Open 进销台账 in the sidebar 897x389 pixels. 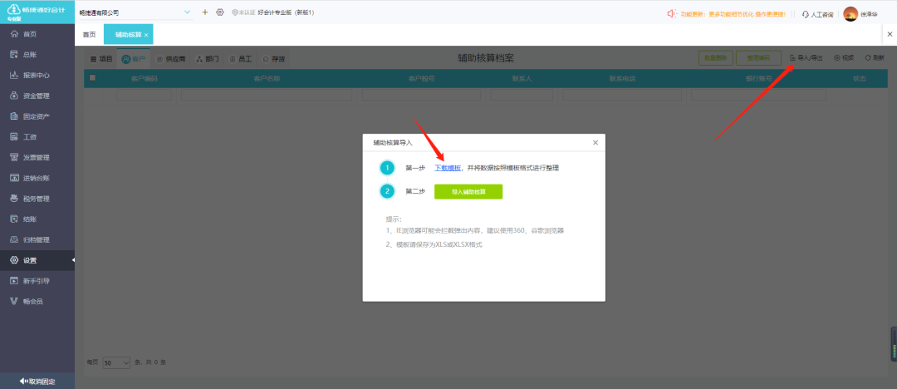click(x=37, y=178)
